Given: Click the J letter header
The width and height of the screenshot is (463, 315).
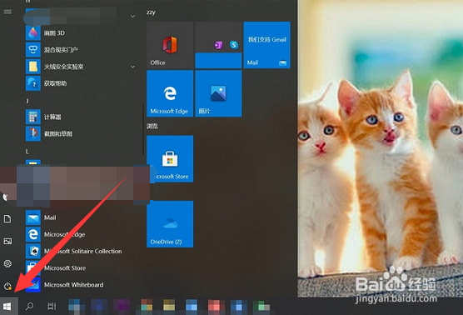Looking at the screenshot, I should tap(27, 101).
